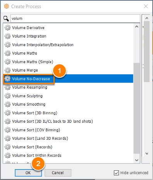Click the gear icon beside Volume Maths
Image resolution: width=153 pixels, height=180 pixels.
point(7,53)
